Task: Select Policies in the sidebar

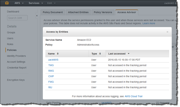Action: click(12, 50)
